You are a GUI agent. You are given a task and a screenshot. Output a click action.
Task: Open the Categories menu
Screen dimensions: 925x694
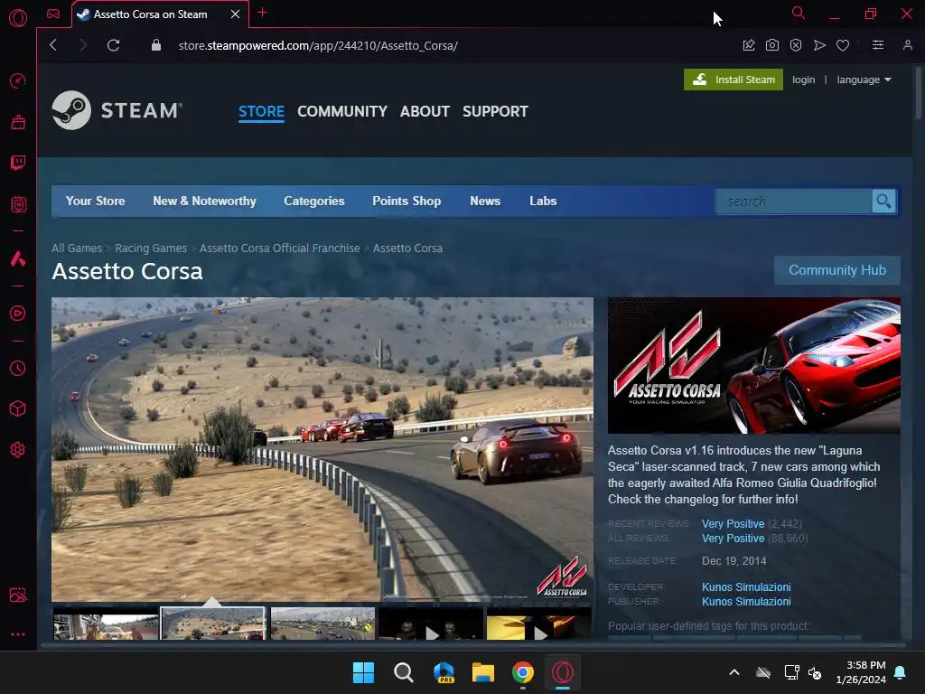[x=313, y=202]
